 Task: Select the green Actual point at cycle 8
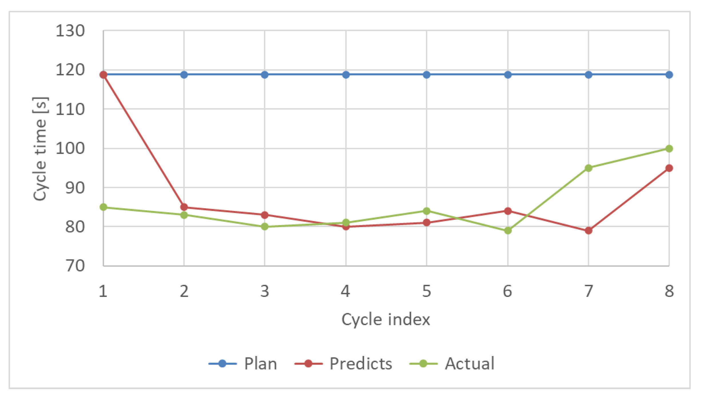coord(669,149)
